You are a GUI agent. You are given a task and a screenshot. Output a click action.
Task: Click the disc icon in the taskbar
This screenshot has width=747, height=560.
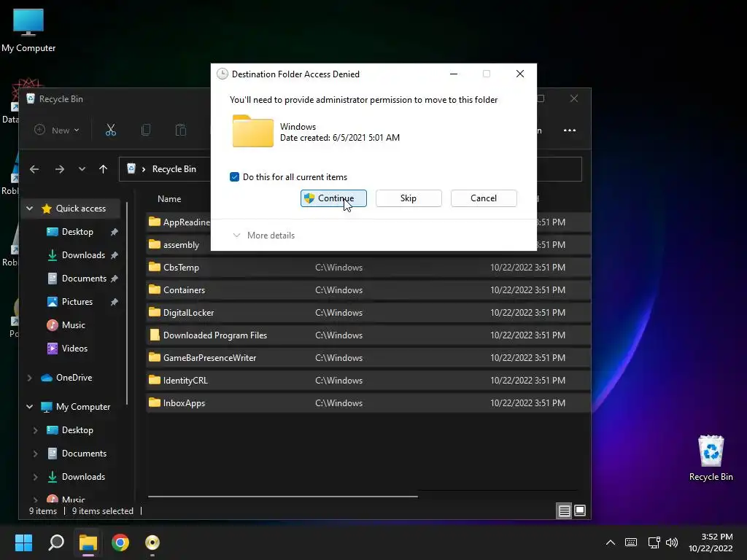(152, 542)
